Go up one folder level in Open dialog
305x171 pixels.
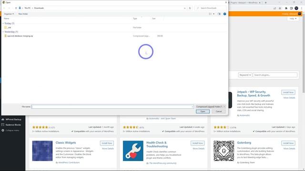(x=16, y=8)
